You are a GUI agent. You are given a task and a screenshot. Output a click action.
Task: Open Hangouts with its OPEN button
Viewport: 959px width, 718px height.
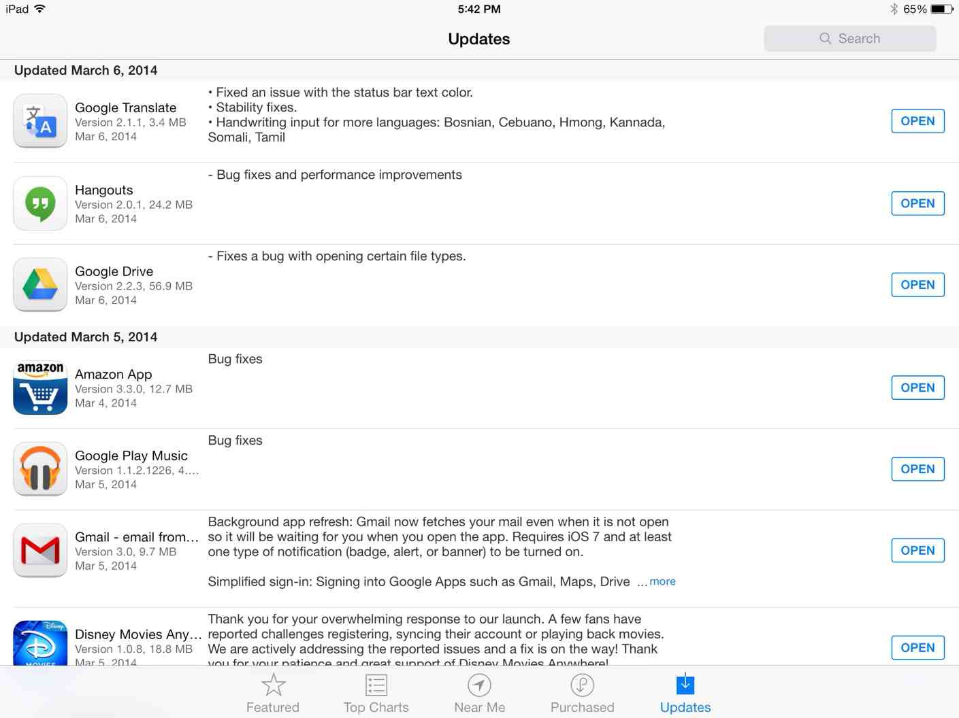point(917,203)
